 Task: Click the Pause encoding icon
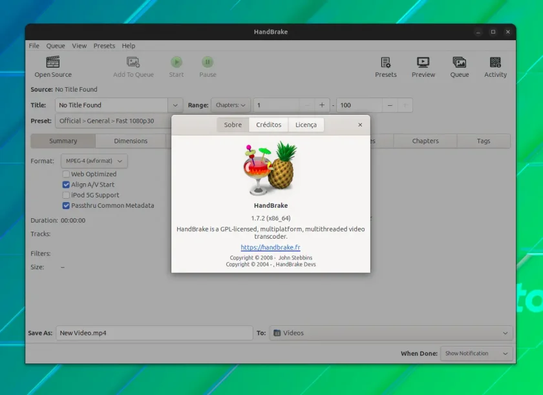208,62
